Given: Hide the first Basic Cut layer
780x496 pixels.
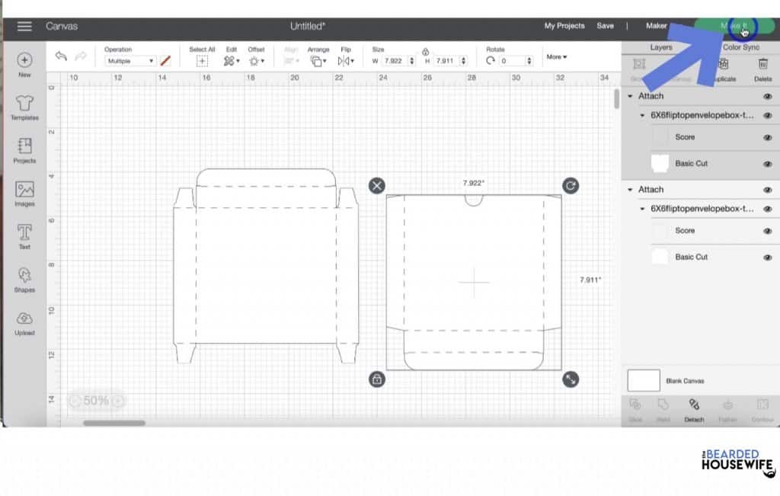Looking at the screenshot, I should 767,164.
